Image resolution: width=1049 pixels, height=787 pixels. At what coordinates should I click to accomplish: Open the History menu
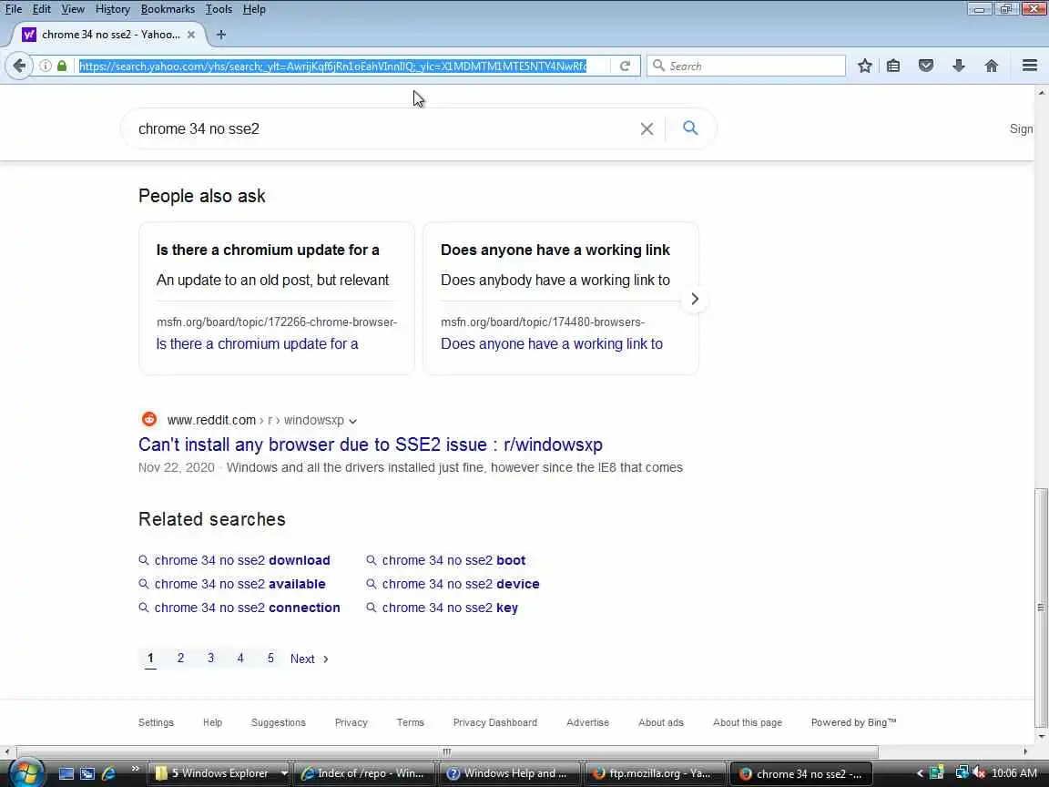[112, 9]
